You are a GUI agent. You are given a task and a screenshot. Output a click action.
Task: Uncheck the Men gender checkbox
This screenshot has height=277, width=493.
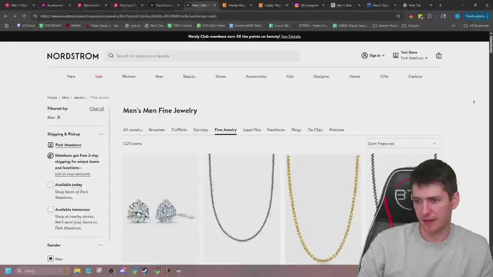(50, 259)
